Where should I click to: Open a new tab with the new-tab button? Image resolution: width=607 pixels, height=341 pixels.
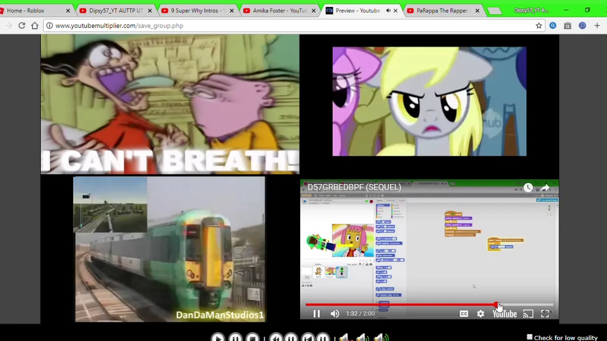[494, 11]
